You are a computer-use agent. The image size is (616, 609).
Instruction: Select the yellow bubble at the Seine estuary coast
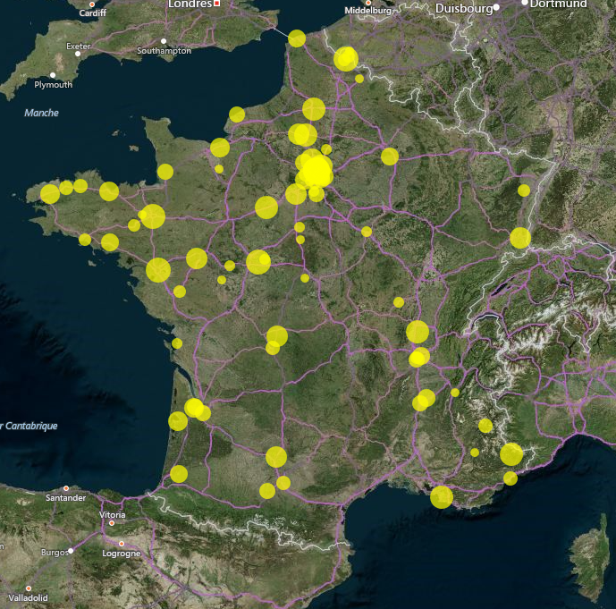[237, 114]
